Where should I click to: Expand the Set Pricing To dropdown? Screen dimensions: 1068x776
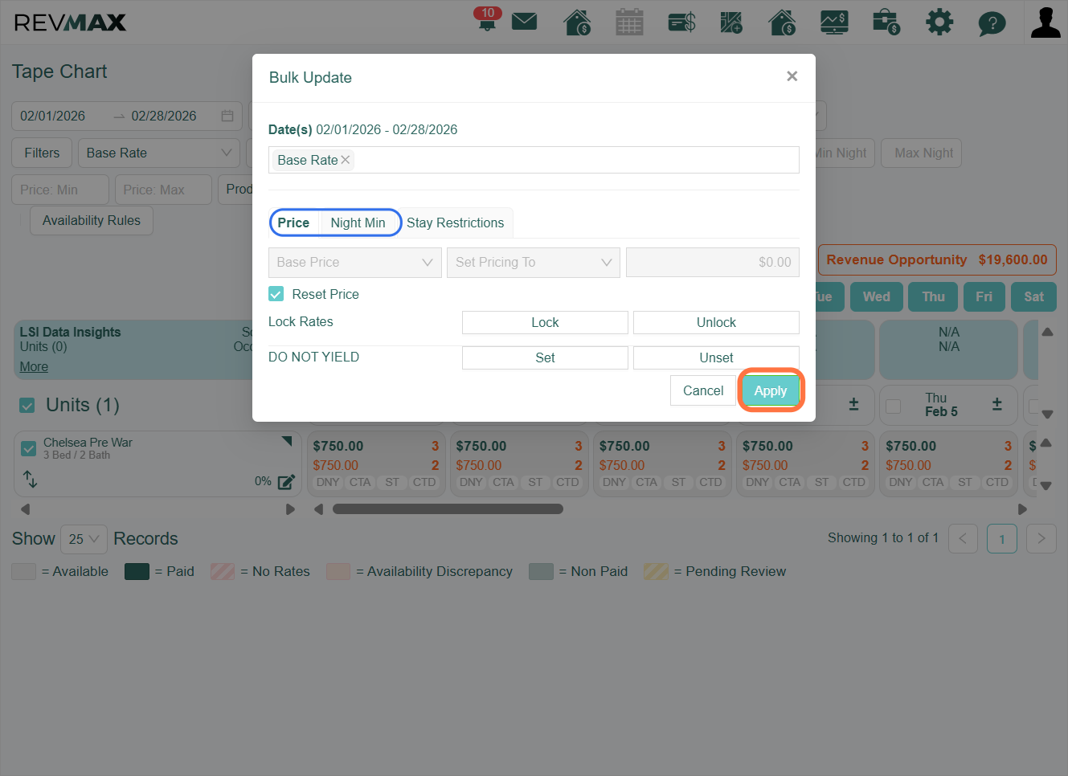coord(534,262)
